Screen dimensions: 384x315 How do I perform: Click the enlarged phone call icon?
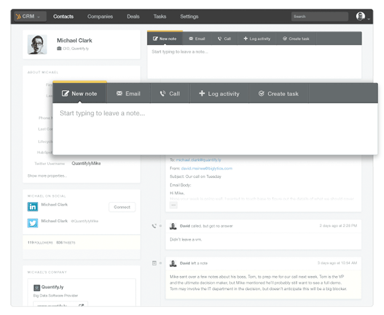pyautogui.click(x=163, y=93)
